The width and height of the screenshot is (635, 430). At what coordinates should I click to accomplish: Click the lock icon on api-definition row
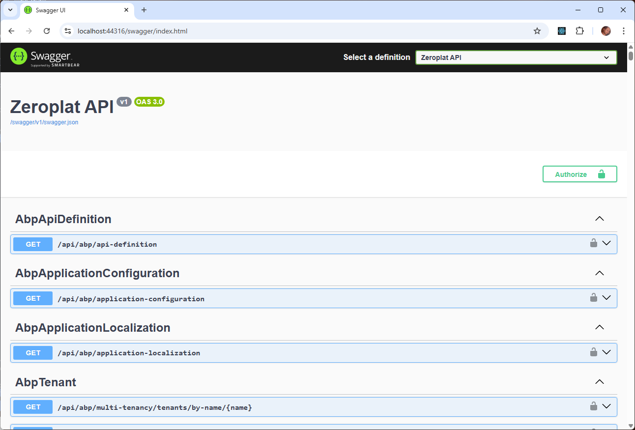click(593, 243)
